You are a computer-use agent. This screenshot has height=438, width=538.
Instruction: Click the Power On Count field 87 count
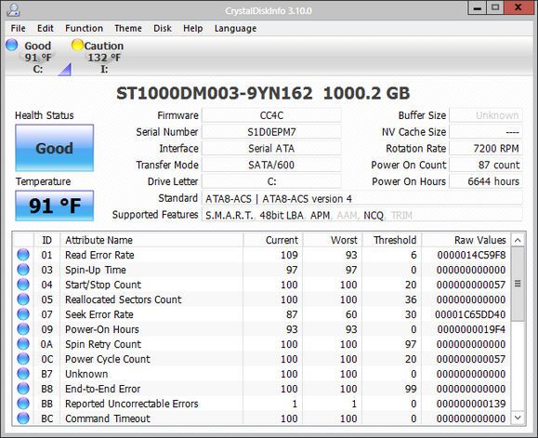[486, 165]
